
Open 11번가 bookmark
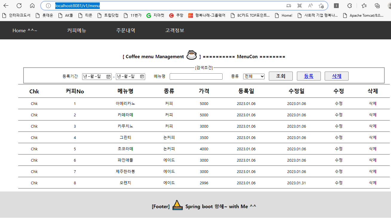tap(133, 16)
